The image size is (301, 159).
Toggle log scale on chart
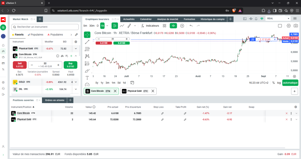tap(279, 83)
